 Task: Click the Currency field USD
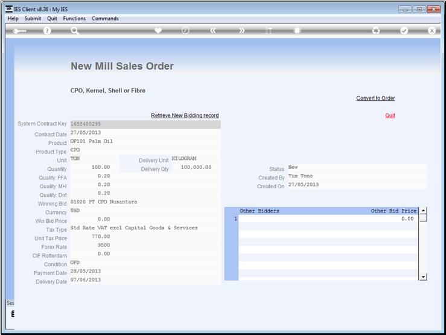(145, 211)
